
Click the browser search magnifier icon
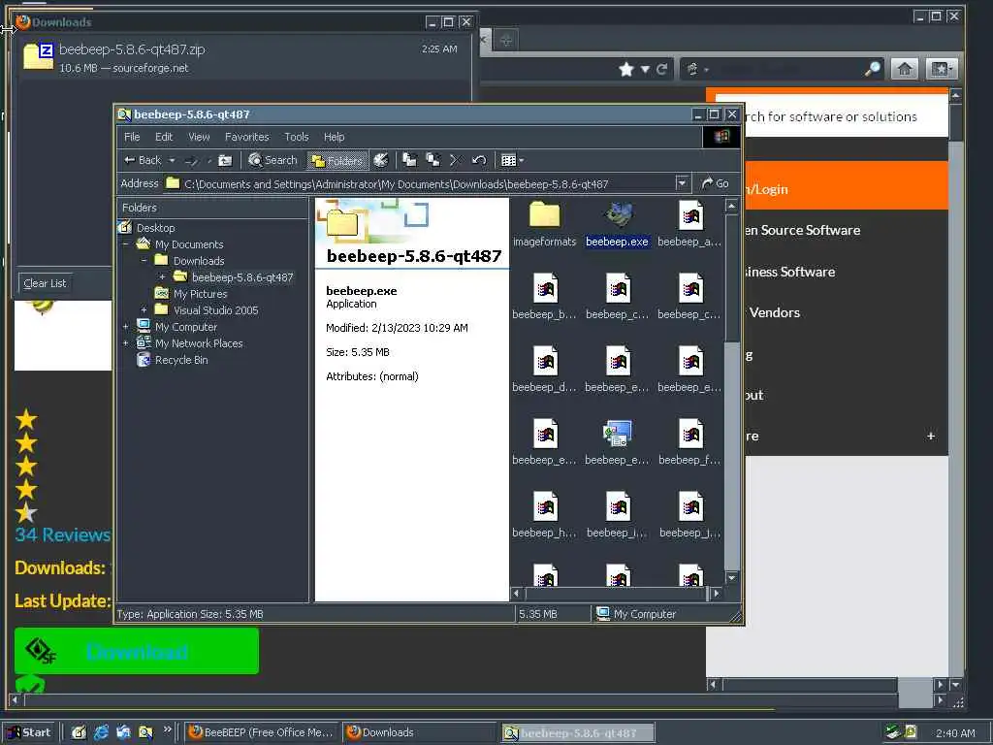(x=873, y=69)
